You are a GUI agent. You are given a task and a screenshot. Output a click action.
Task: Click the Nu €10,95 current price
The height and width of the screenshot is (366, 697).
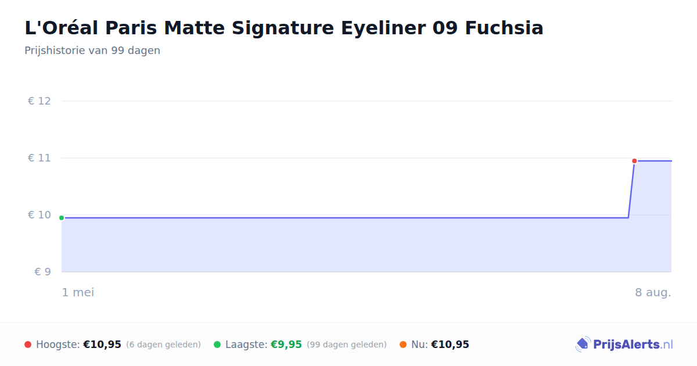(x=450, y=345)
